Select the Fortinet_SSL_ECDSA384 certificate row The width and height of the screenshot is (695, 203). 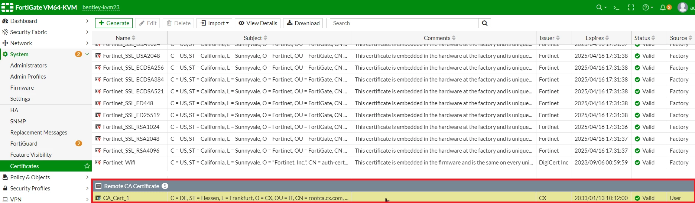click(x=393, y=80)
